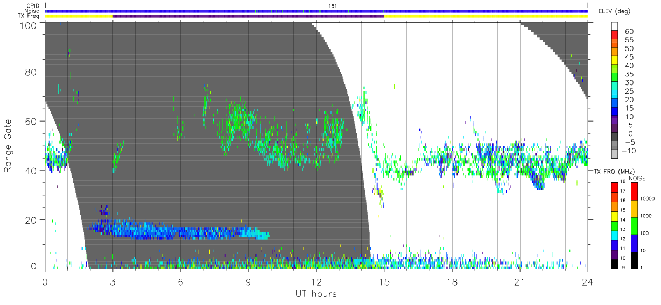The height and width of the screenshot is (305, 661).
Task: Click the "14" label on TX FRQ colorbar
Action: pos(624,220)
